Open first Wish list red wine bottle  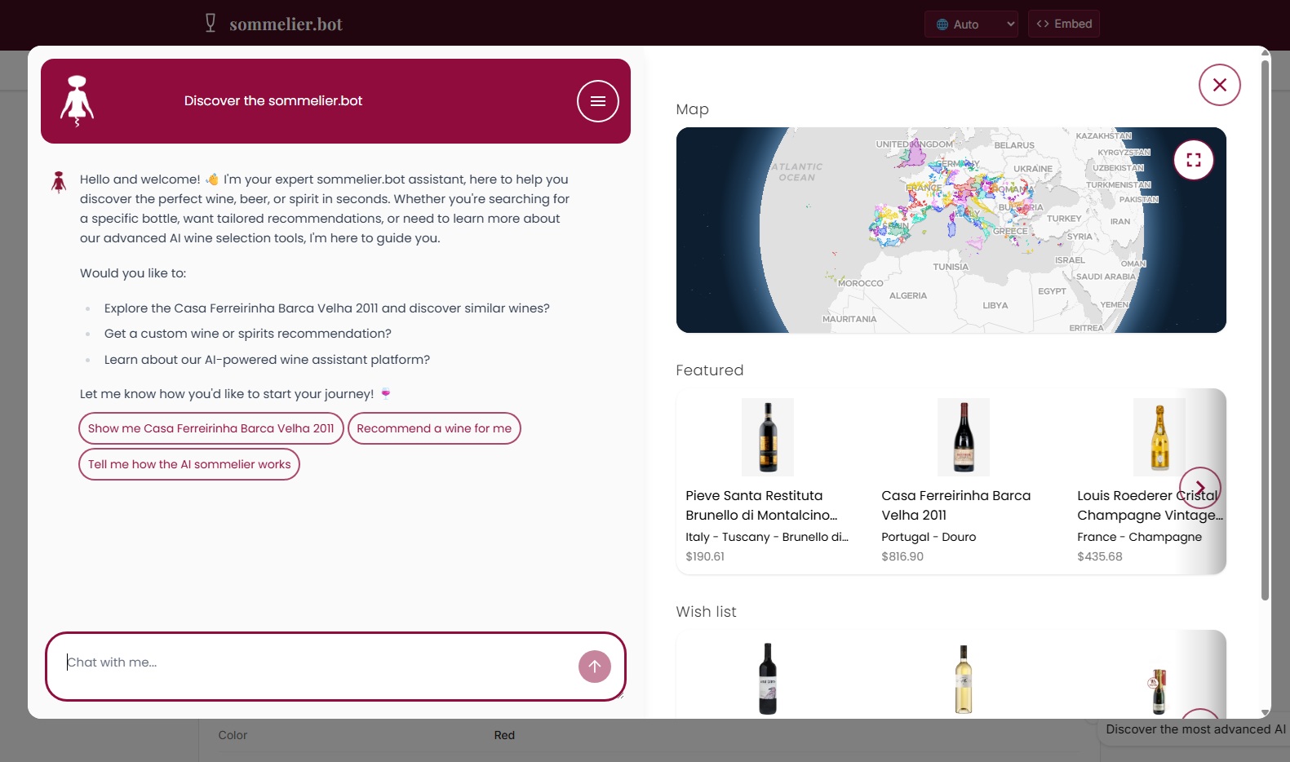767,679
